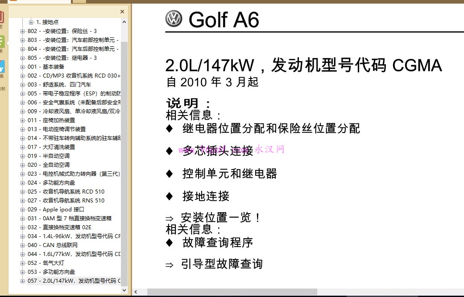Click the heading '2.0L/147kW，发动机型号代码 CGMA'
Image resolution: width=464 pixels, height=297 pixels.
tap(304, 66)
